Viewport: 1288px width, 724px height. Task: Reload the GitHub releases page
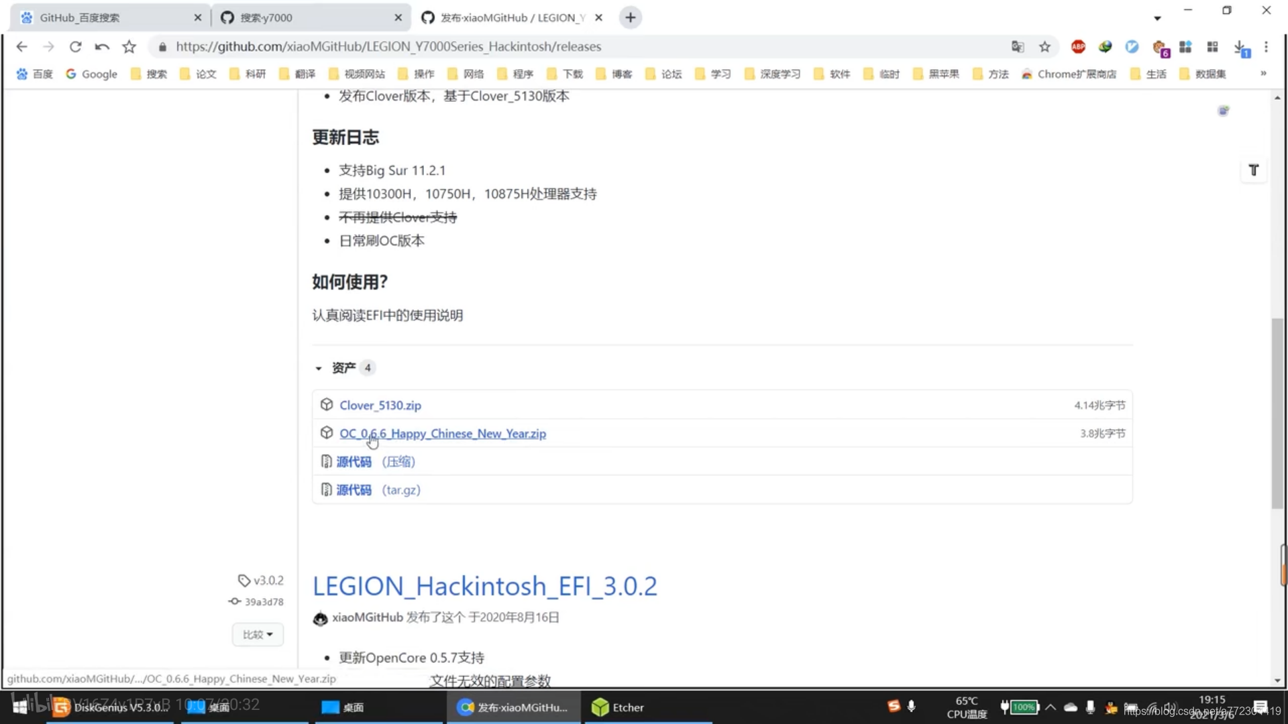pos(75,46)
